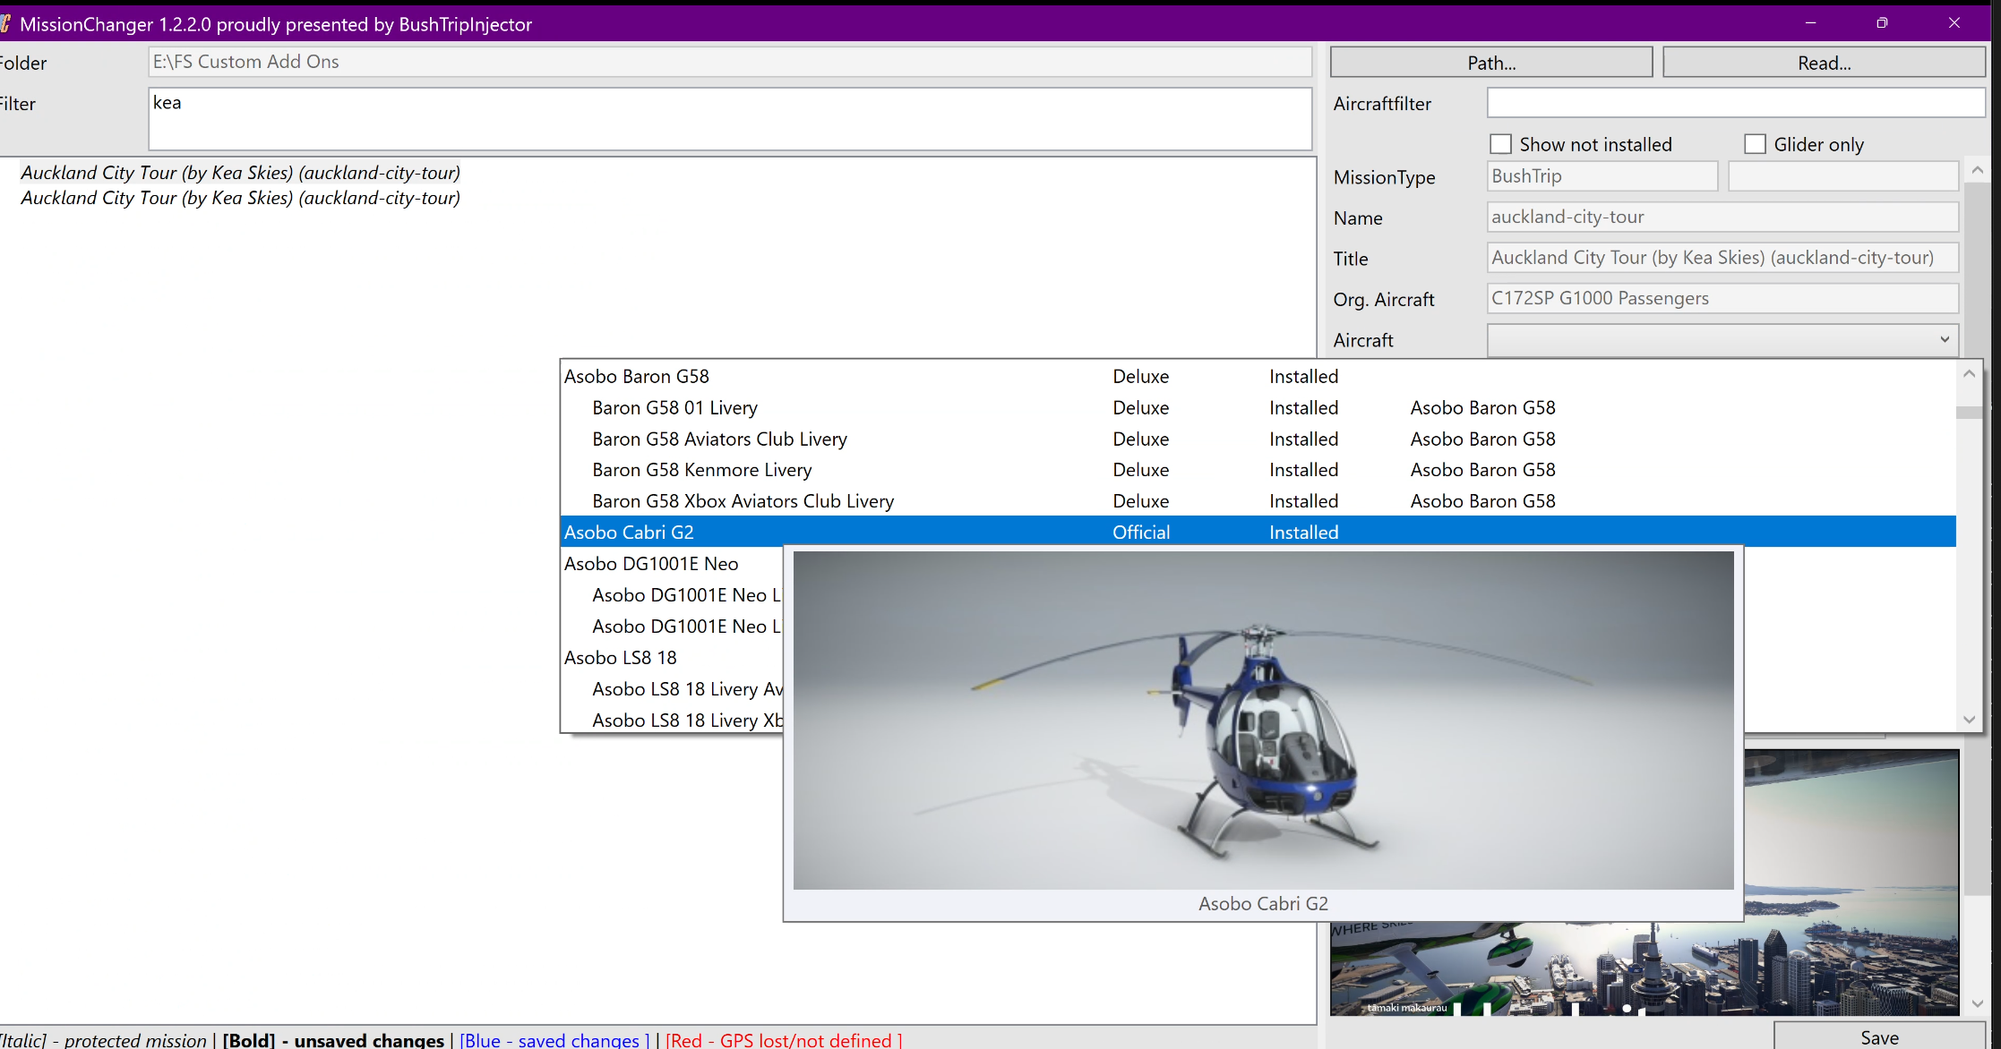The height and width of the screenshot is (1049, 2001).
Task: Select the Asobo Cabri G2 row
Action: click(629, 533)
